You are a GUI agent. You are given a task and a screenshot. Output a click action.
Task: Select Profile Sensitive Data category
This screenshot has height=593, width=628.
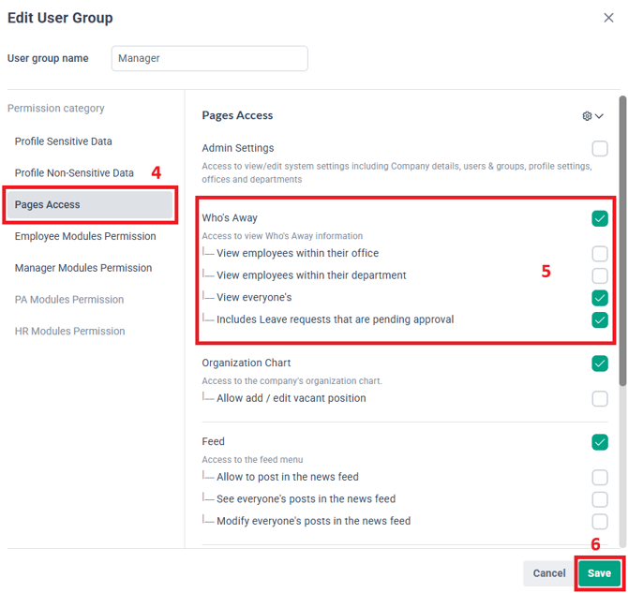[63, 141]
